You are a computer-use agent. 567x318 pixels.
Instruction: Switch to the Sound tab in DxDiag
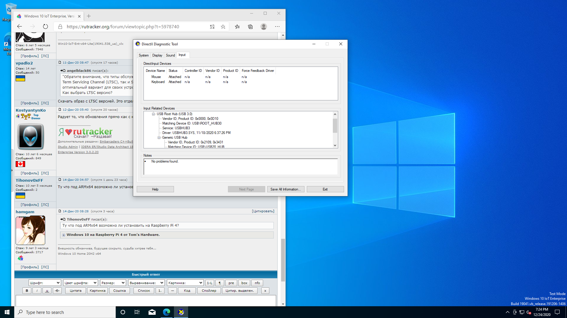(170, 55)
